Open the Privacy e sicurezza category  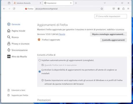coord(18,44)
